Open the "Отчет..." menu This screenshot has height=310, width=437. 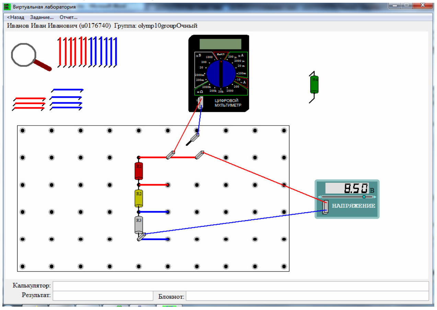(x=69, y=17)
